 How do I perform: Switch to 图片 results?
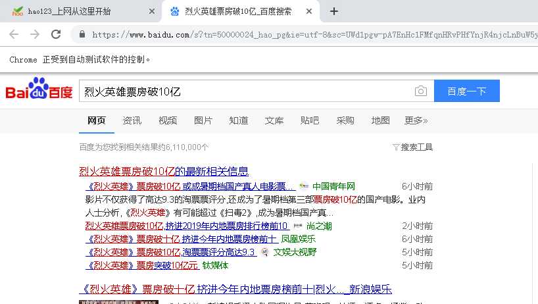point(203,120)
